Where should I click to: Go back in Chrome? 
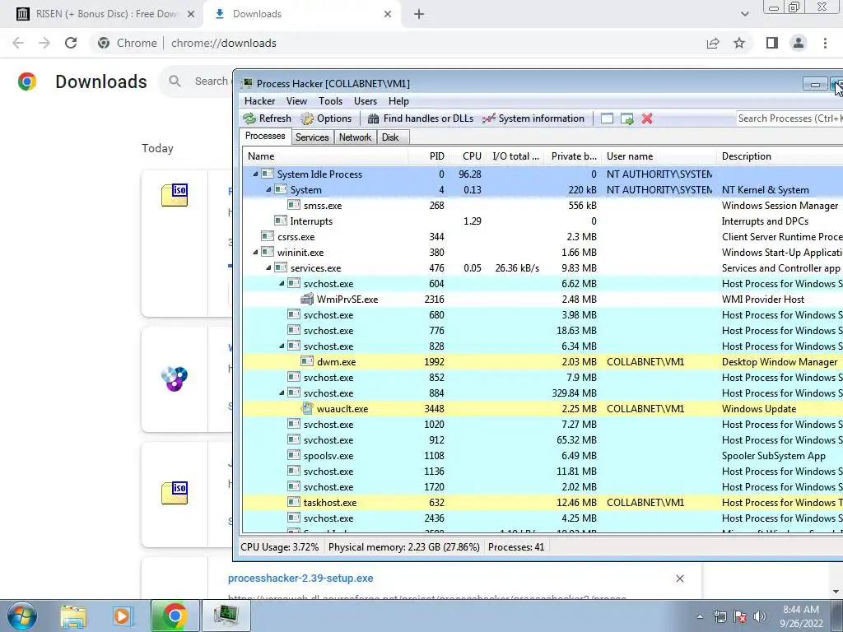click(18, 43)
